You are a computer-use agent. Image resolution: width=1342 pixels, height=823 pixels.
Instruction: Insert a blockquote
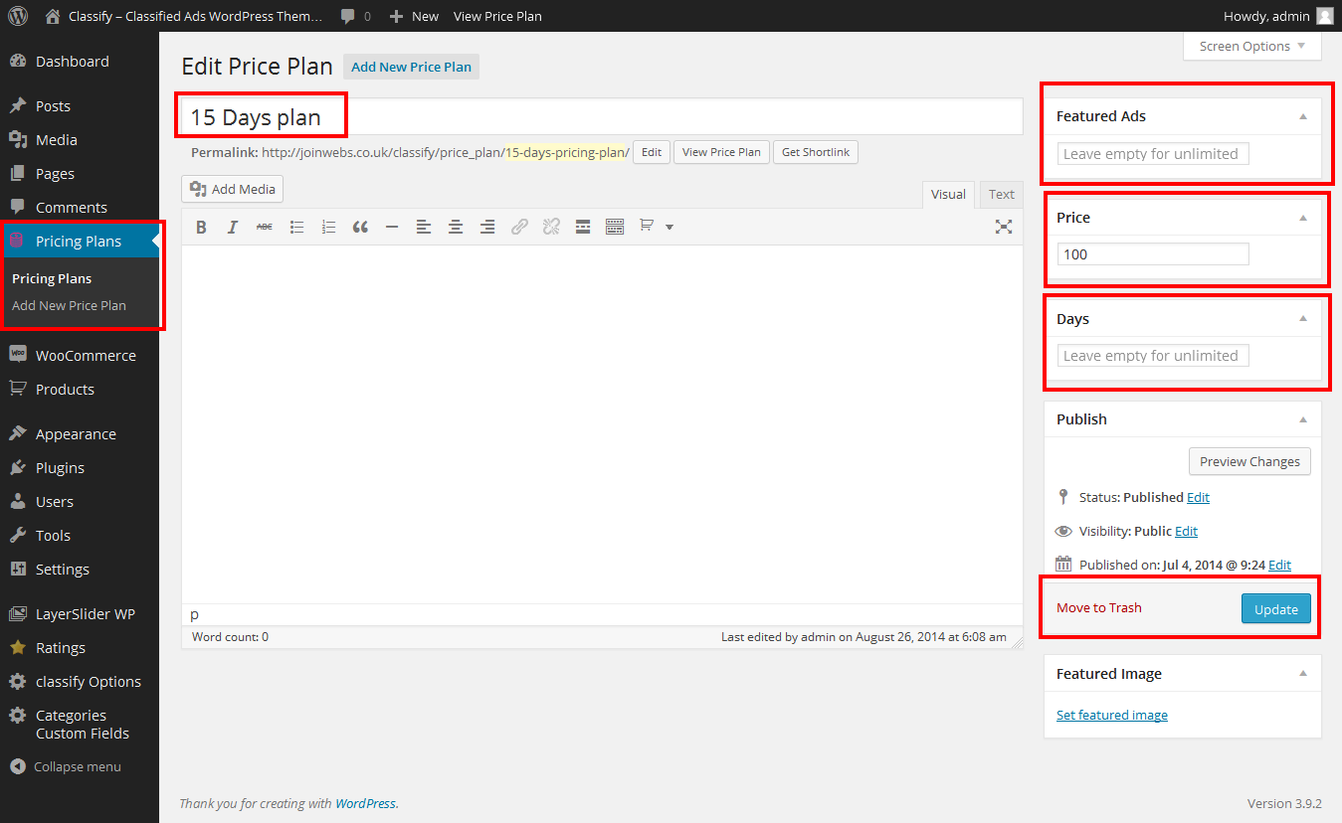click(x=360, y=227)
